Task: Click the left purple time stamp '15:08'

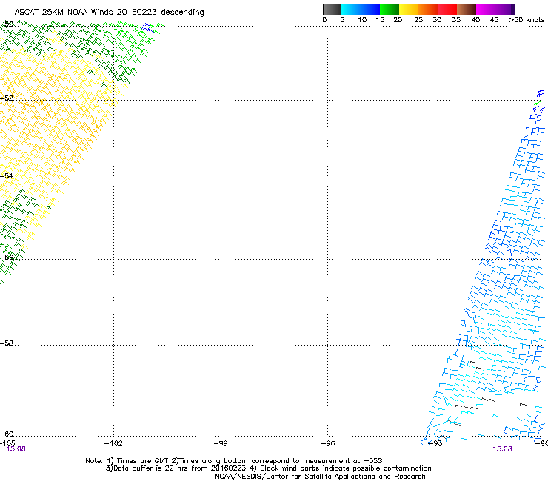Action: [x=16, y=449]
